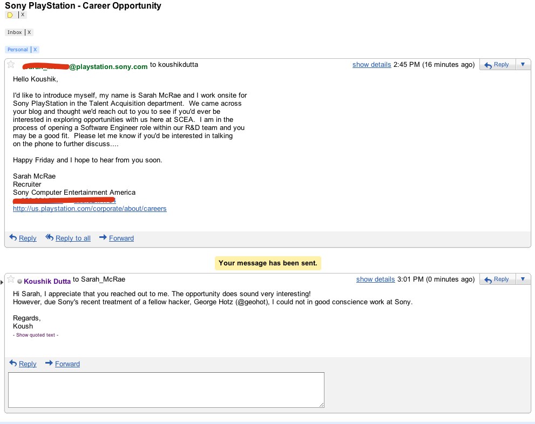Show details of the 2:45 PM message

pos(371,64)
